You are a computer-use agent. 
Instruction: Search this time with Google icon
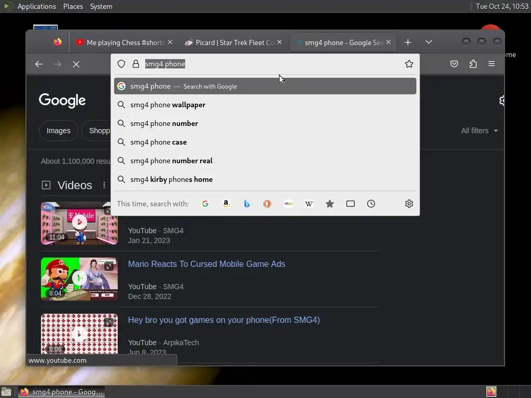point(205,204)
